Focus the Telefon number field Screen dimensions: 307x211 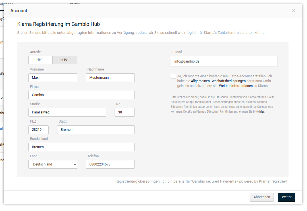point(110,164)
